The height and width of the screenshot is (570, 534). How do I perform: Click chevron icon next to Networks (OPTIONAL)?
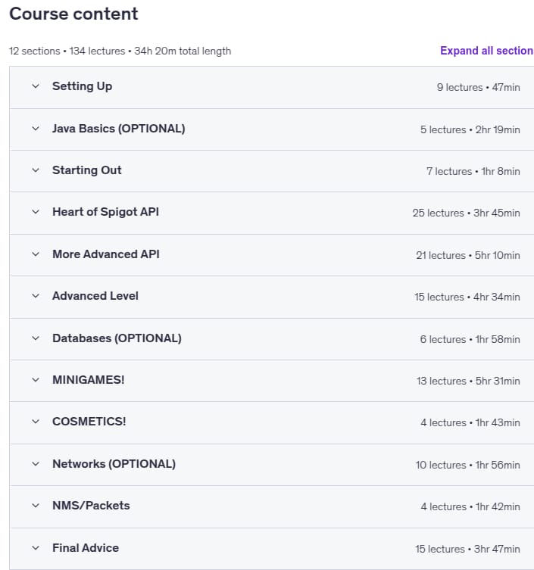[x=36, y=464]
